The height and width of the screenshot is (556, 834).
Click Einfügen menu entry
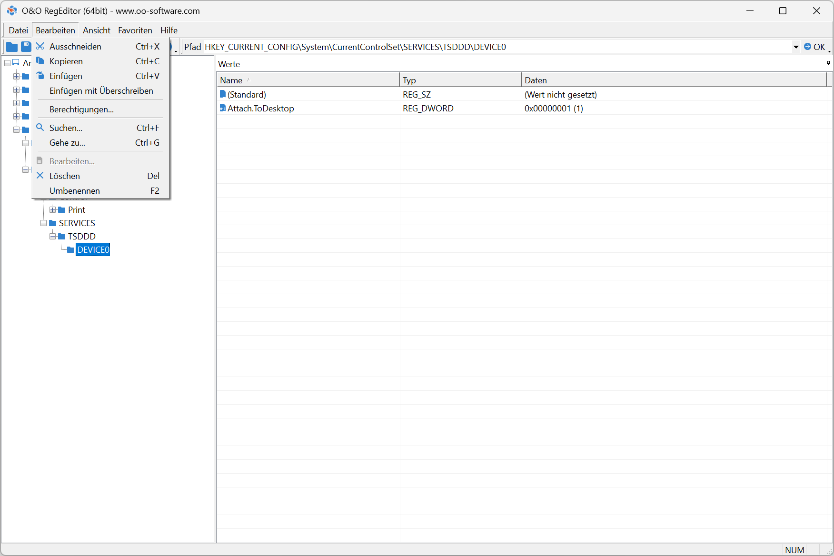(66, 76)
